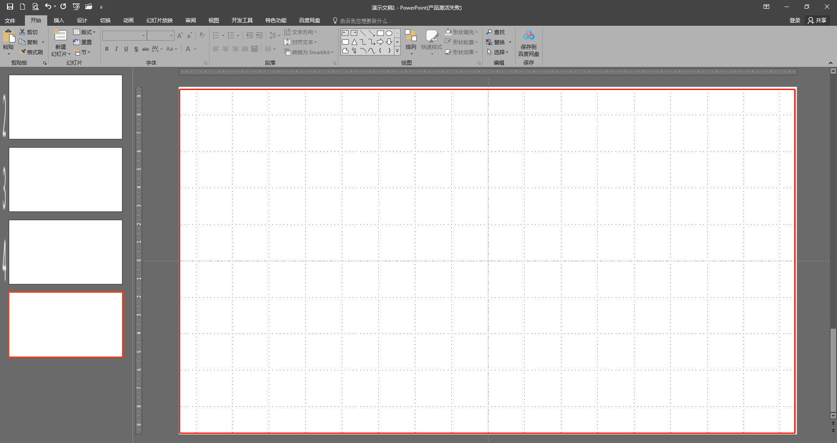Open the 选择 select dropdown
837x443 pixels.
point(498,52)
